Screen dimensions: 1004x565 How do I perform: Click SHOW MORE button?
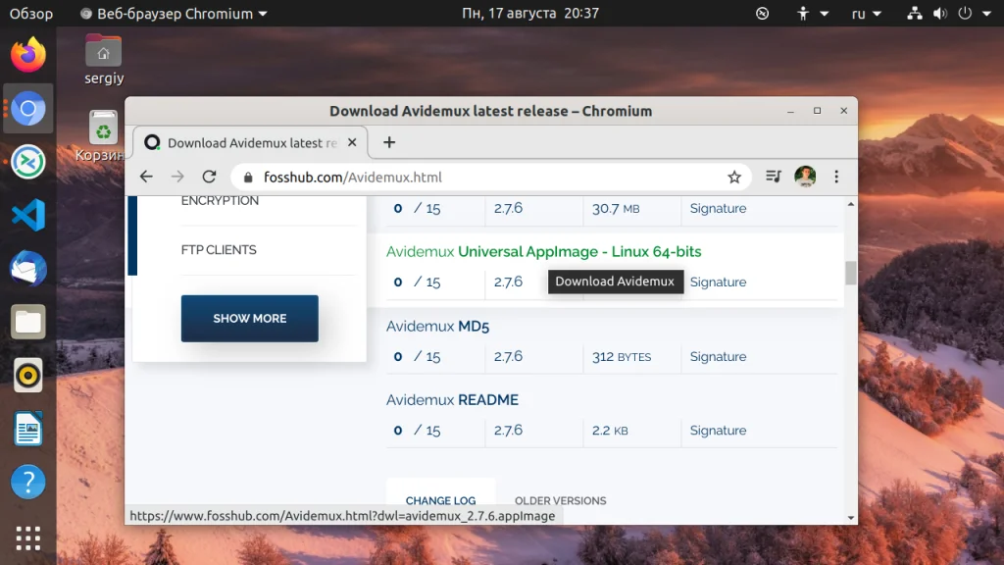(250, 319)
